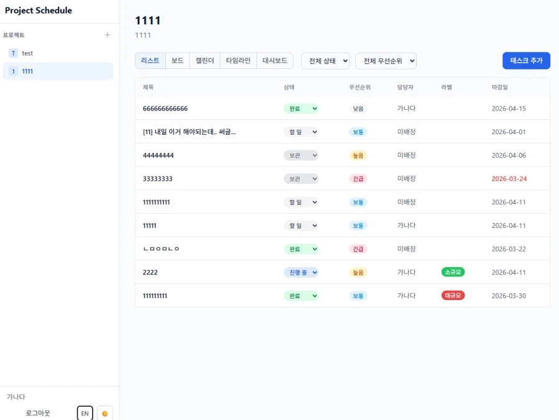Open the task titled 1111111111
Screen dimensions: 559x420
tap(157, 203)
